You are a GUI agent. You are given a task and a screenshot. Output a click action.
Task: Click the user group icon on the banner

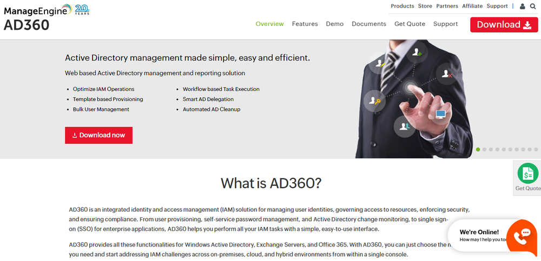404,126
